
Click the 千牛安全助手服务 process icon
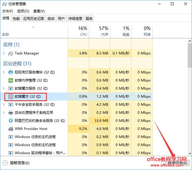click(x=11, y=105)
